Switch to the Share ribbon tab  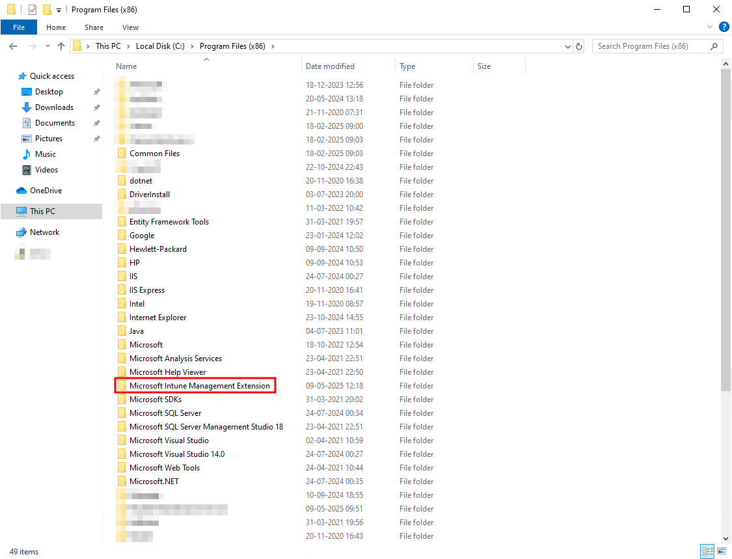tap(94, 27)
